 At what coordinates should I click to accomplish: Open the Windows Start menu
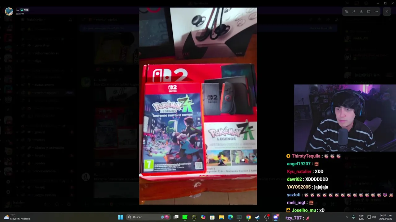click(120, 217)
